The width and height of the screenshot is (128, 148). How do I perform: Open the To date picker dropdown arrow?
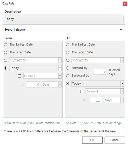(122, 60)
